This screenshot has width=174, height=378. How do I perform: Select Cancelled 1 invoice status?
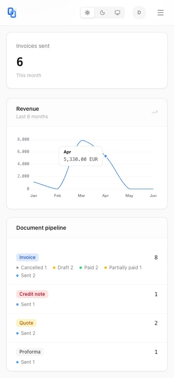[x=32, y=268]
